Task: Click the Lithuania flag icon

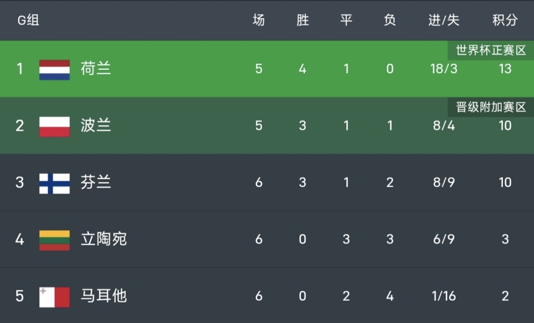Action: (55, 240)
